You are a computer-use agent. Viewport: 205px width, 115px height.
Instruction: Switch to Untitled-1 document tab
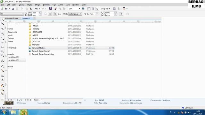click(x=26, y=19)
